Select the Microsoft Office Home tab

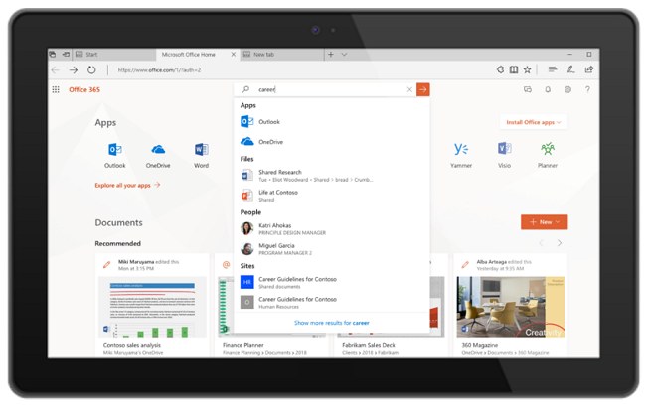pyautogui.click(x=189, y=55)
